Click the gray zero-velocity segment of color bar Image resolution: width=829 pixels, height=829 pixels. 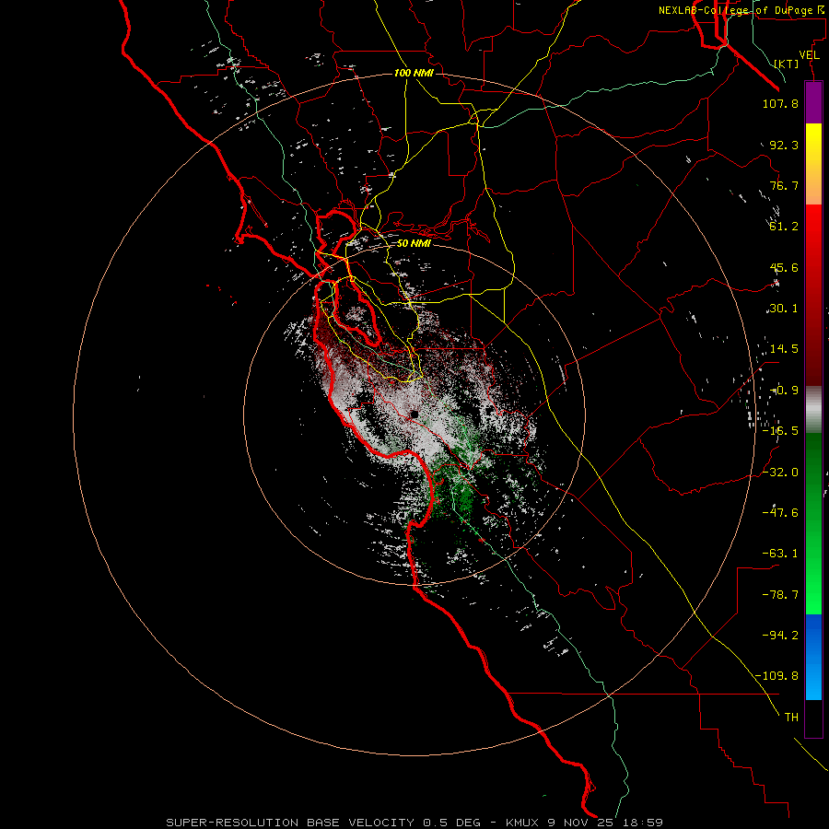pos(813,410)
